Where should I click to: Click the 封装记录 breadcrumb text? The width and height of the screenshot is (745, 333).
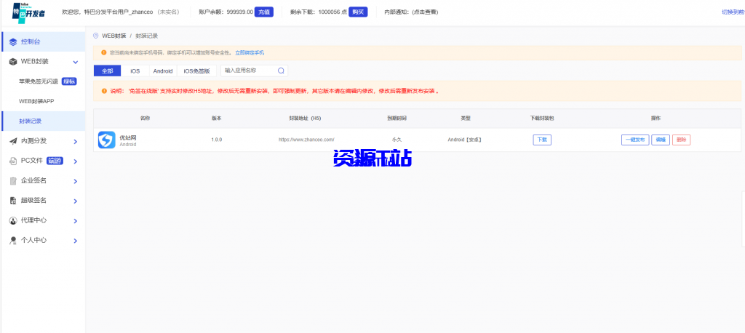147,36
